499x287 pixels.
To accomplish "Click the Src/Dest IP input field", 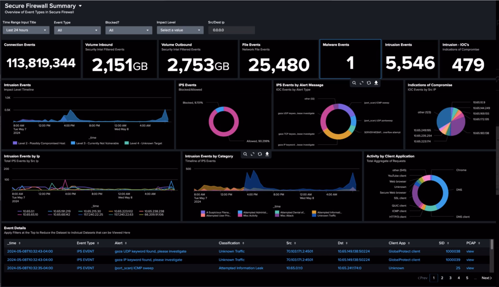I will pos(232,30).
